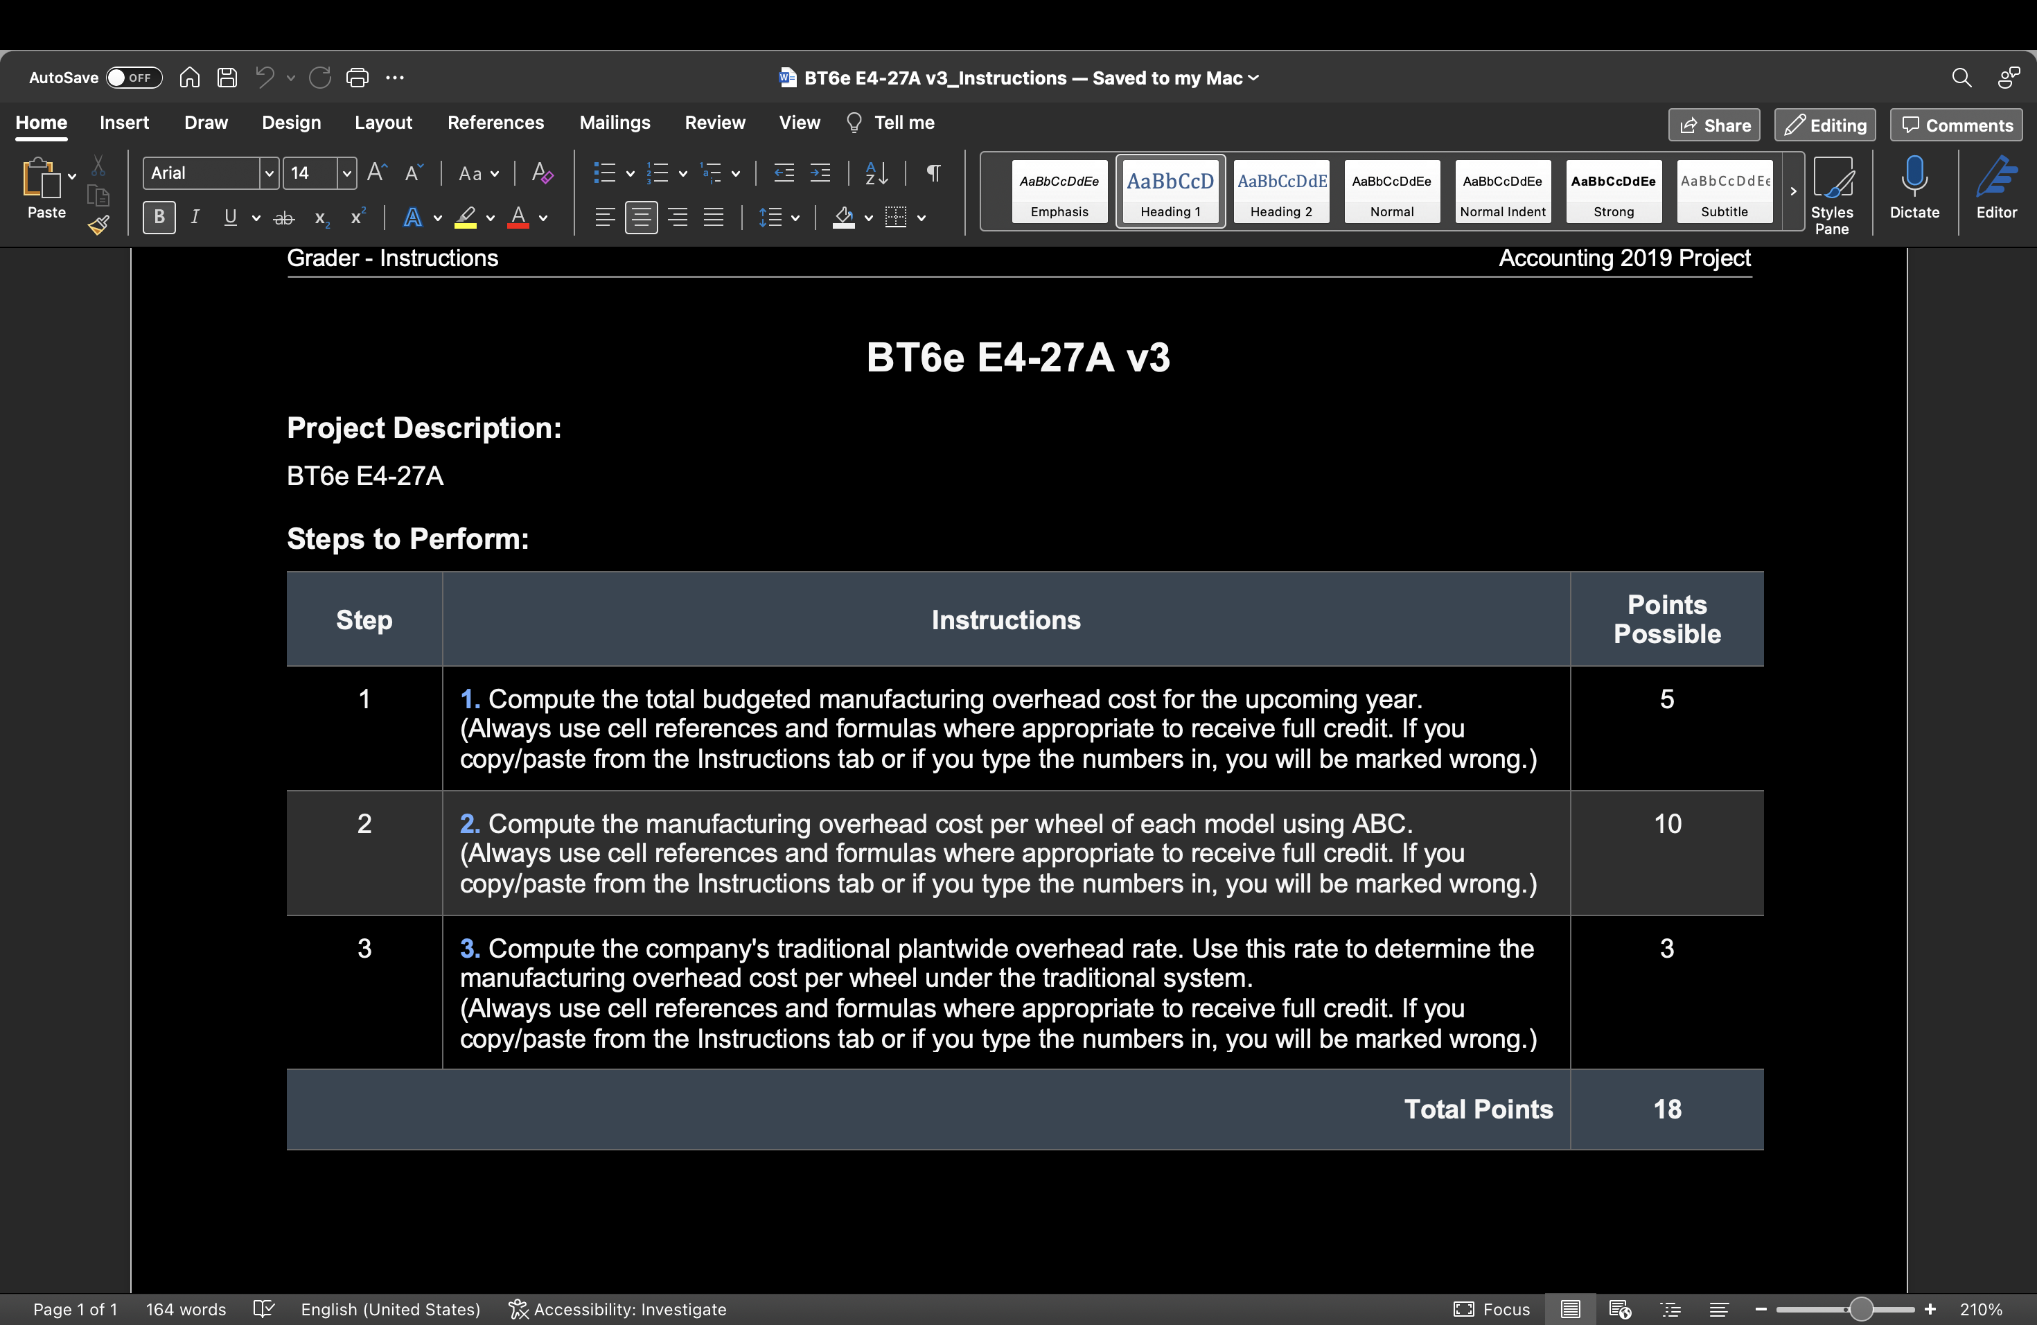Viewport: 2037px width, 1325px height.
Task: Expand the styles gallery arrow
Action: tap(1793, 191)
